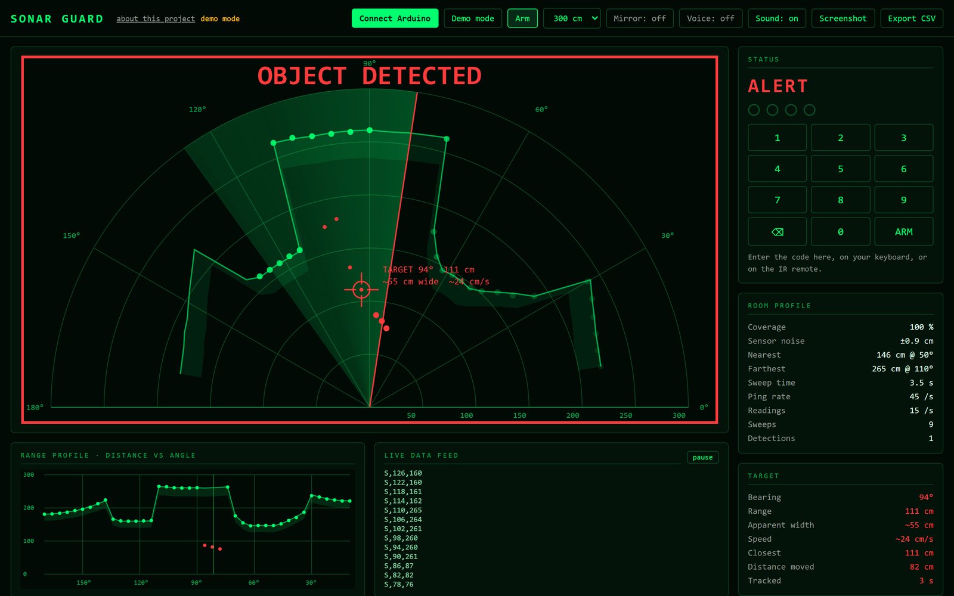
Task: Export CSV data
Action: (912, 18)
